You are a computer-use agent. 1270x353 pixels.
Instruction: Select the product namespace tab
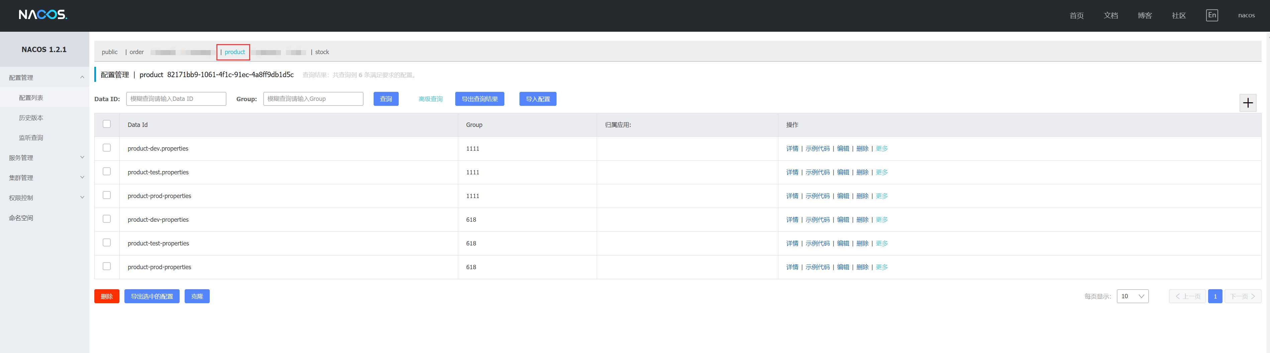[235, 52]
